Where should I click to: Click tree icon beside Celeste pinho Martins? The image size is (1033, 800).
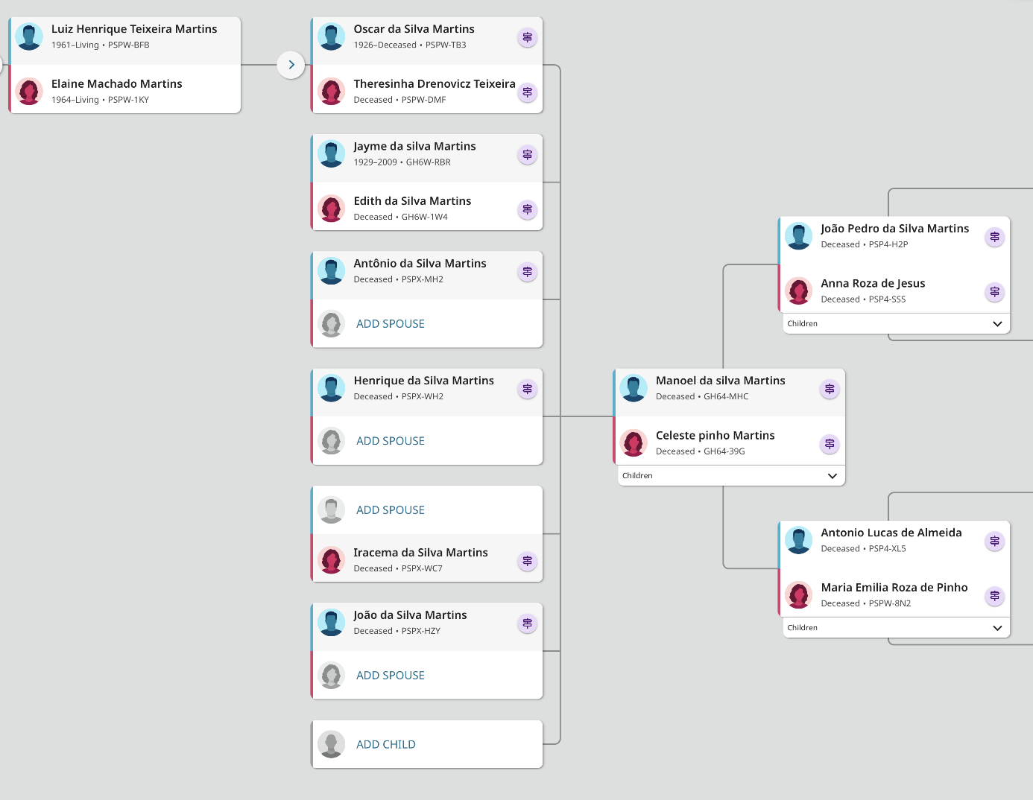click(830, 444)
